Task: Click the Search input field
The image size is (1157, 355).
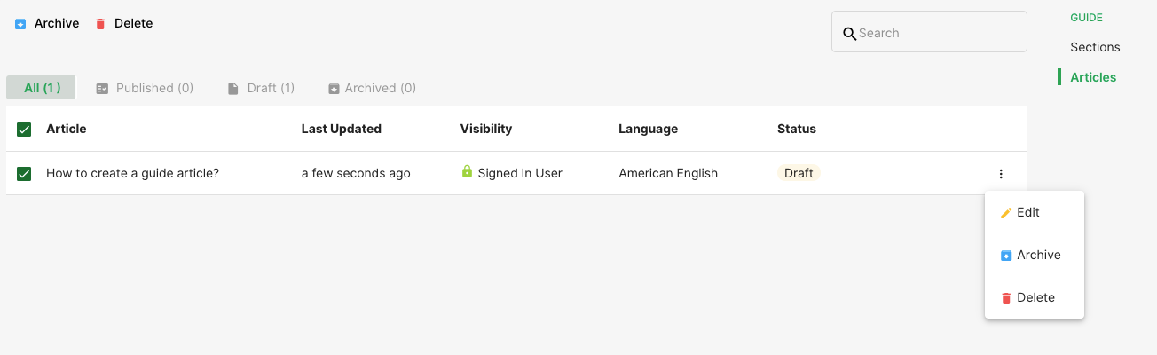Action: pos(929,32)
